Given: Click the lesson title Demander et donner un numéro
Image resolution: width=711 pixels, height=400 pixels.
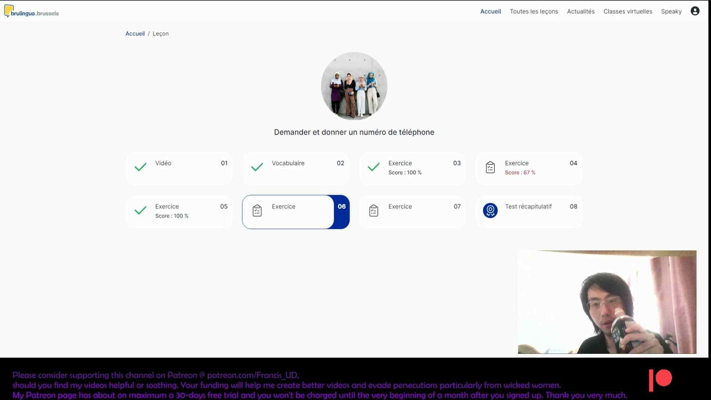Looking at the screenshot, I should [x=354, y=132].
